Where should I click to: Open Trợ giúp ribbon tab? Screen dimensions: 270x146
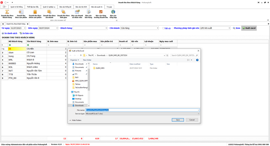point(109,7)
